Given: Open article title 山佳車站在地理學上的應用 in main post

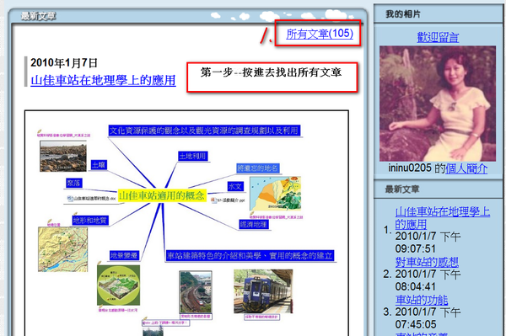Looking at the screenshot, I should point(103,80).
